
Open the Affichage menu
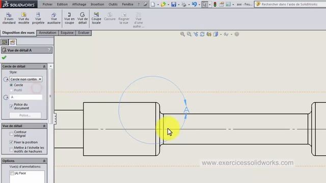79,4
